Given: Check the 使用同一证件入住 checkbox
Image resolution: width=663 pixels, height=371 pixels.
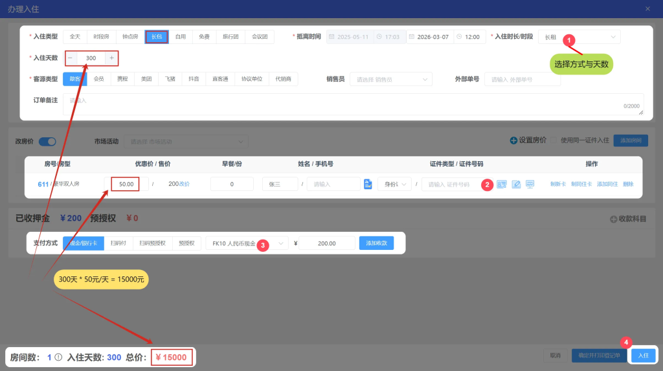Looking at the screenshot, I should pyautogui.click(x=554, y=141).
